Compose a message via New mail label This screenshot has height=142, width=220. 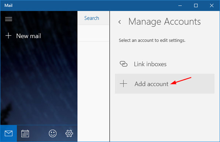point(29,36)
